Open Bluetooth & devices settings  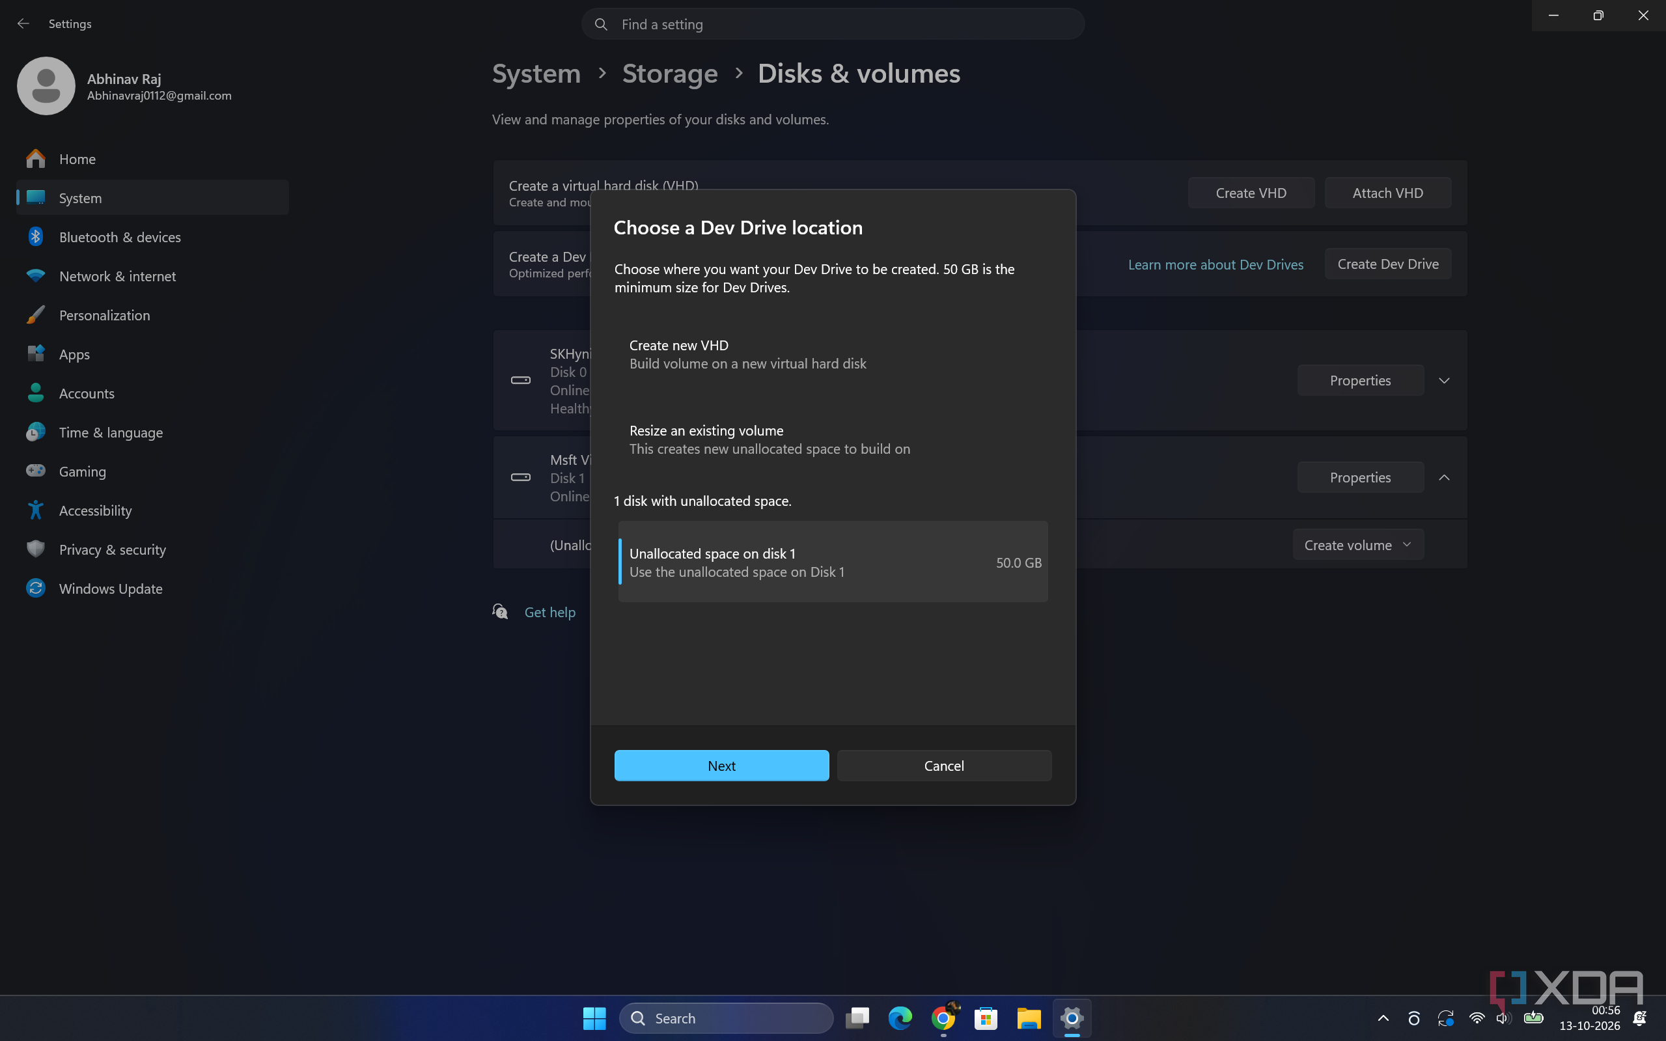click(152, 237)
